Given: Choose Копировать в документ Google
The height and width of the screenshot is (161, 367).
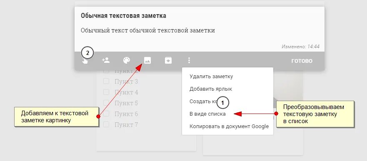Looking at the screenshot, I should coord(229,126).
